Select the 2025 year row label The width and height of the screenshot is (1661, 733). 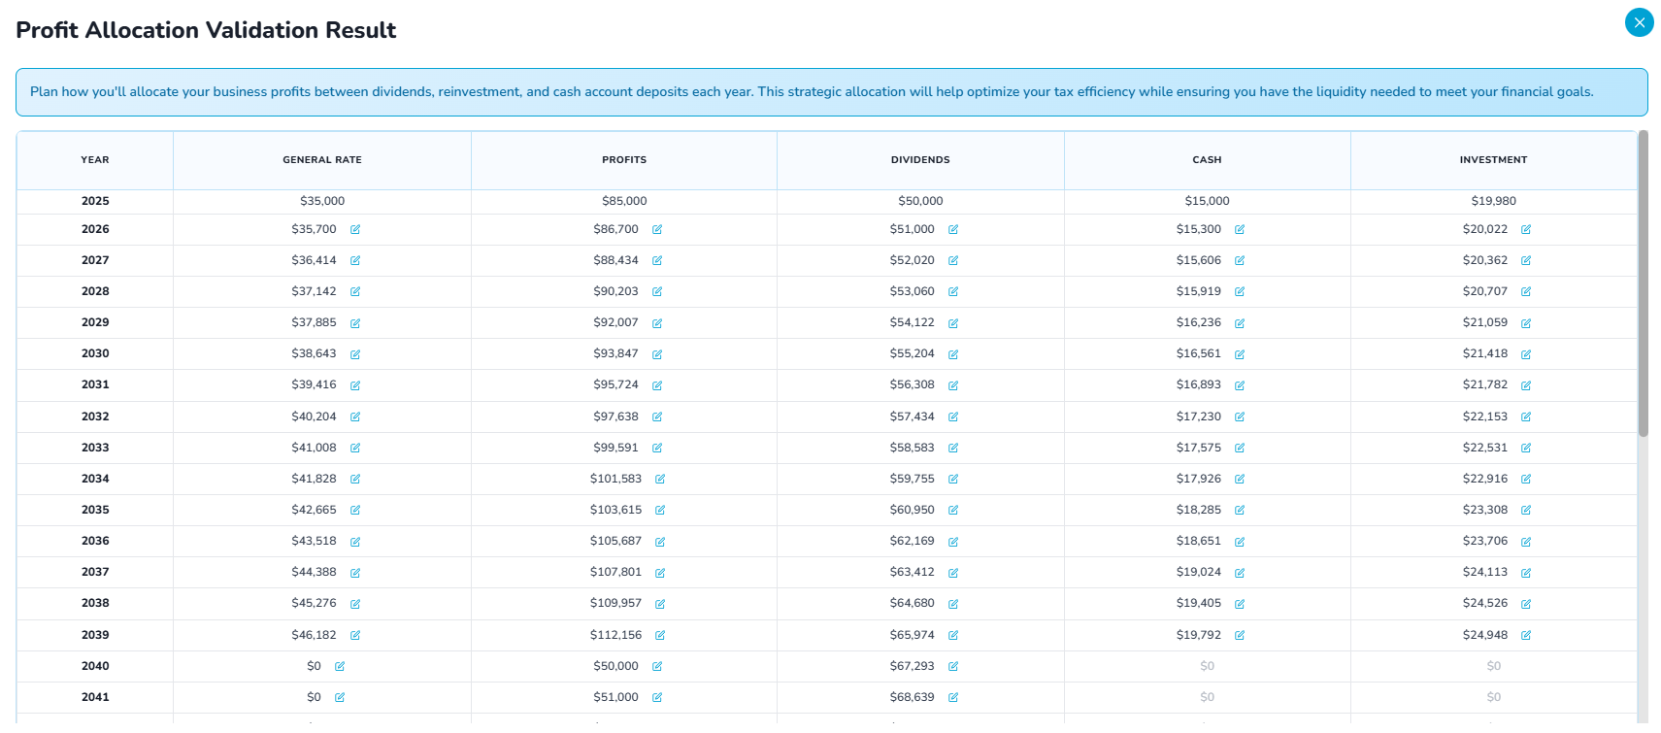tap(95, 201)
